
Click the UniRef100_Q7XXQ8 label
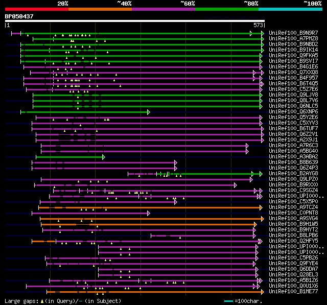(293, 72)
